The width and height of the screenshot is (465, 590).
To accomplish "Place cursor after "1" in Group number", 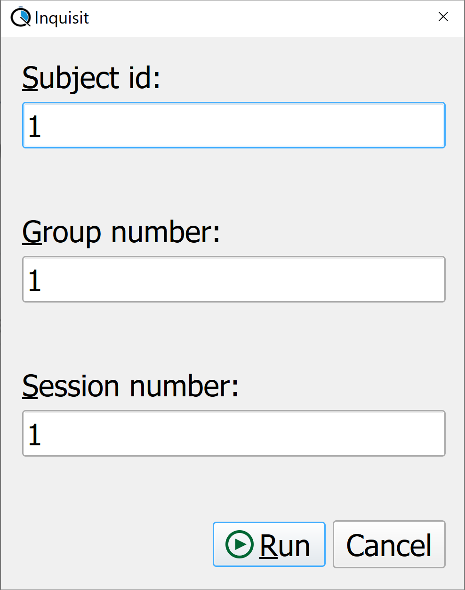I will click(42, 280).
